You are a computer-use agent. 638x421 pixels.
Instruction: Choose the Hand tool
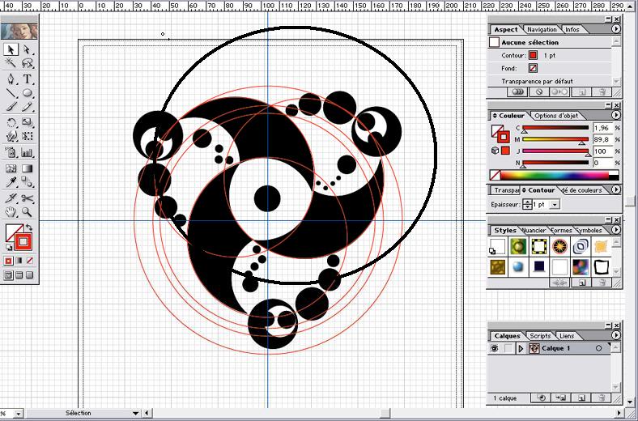[11, 212]
